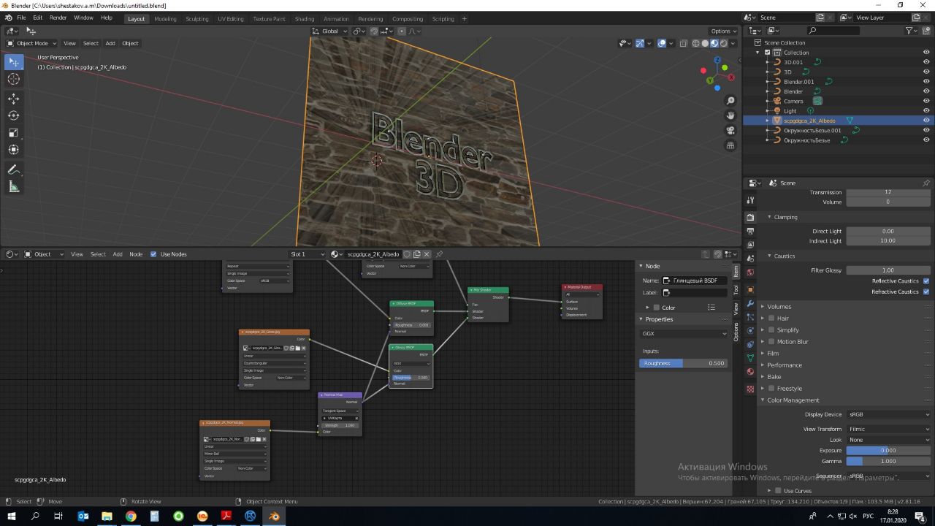935x526 pixels.
Task: Switch to the Shading workspace tab
Action: [305, 18]
